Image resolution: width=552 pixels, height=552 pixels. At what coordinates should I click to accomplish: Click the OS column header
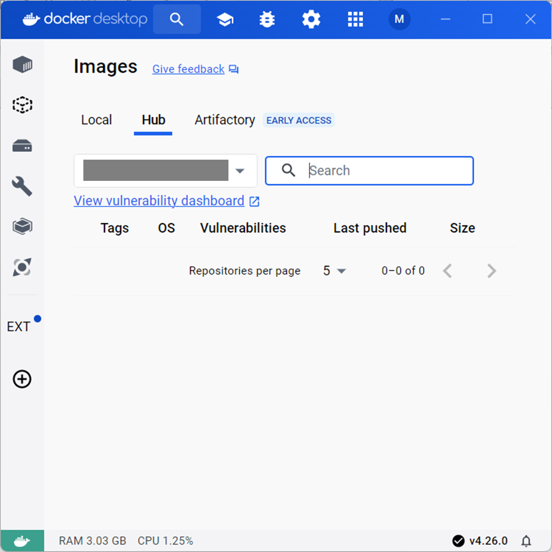(x=167, y=228)
